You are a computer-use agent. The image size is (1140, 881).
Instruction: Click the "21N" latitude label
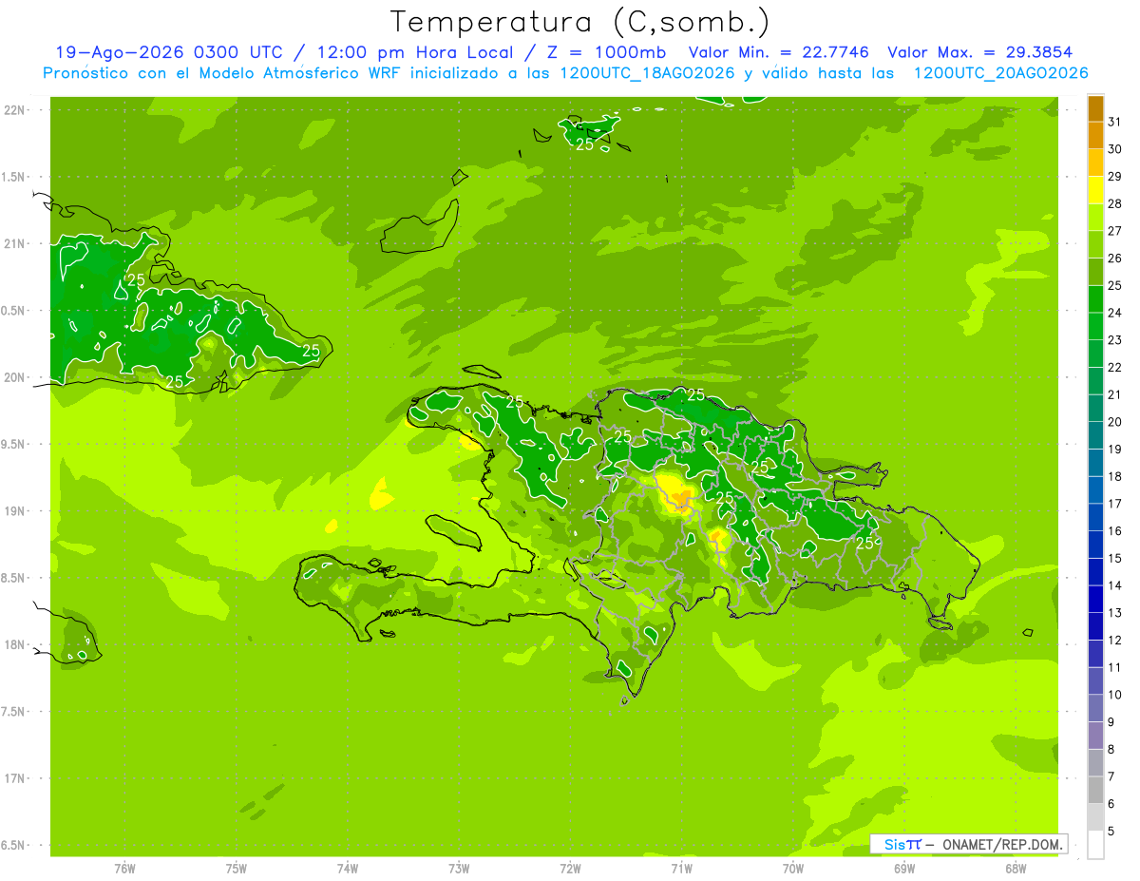point(16,243)
